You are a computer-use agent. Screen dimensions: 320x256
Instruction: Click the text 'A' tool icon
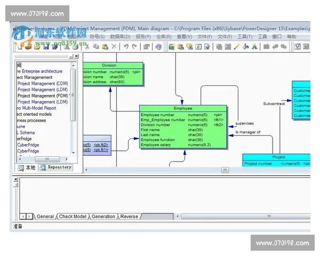coord(254,47)
